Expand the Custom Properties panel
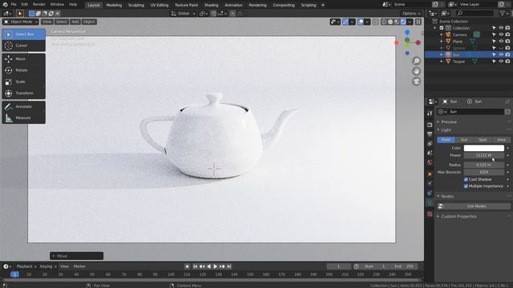Viewport: 513px width, 288px height. [458, 217]
